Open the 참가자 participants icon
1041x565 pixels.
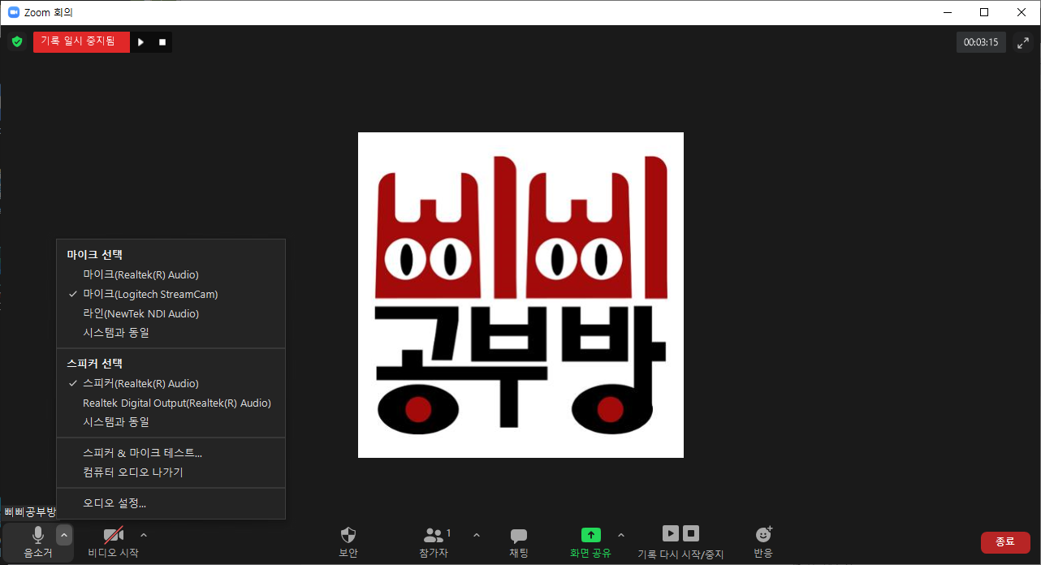434,536
